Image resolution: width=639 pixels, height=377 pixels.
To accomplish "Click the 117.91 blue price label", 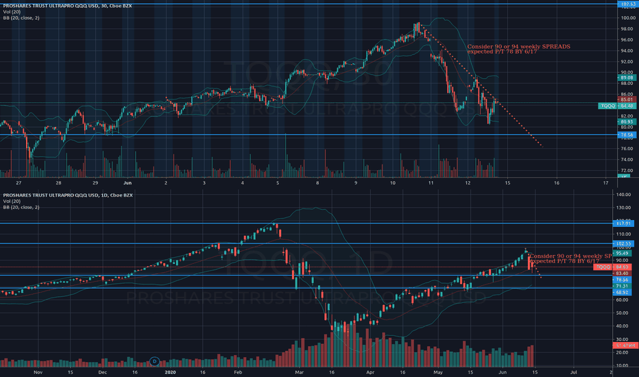I will pyautogui.click(x=623, y=223).
